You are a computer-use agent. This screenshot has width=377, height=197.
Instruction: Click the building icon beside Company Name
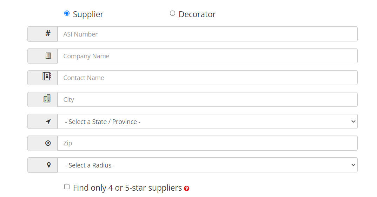[x=48, y=55]
